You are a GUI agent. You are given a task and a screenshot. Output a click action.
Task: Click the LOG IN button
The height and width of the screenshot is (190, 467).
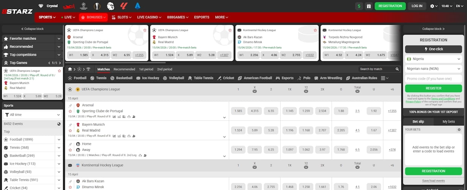click(x=417, y=6)
